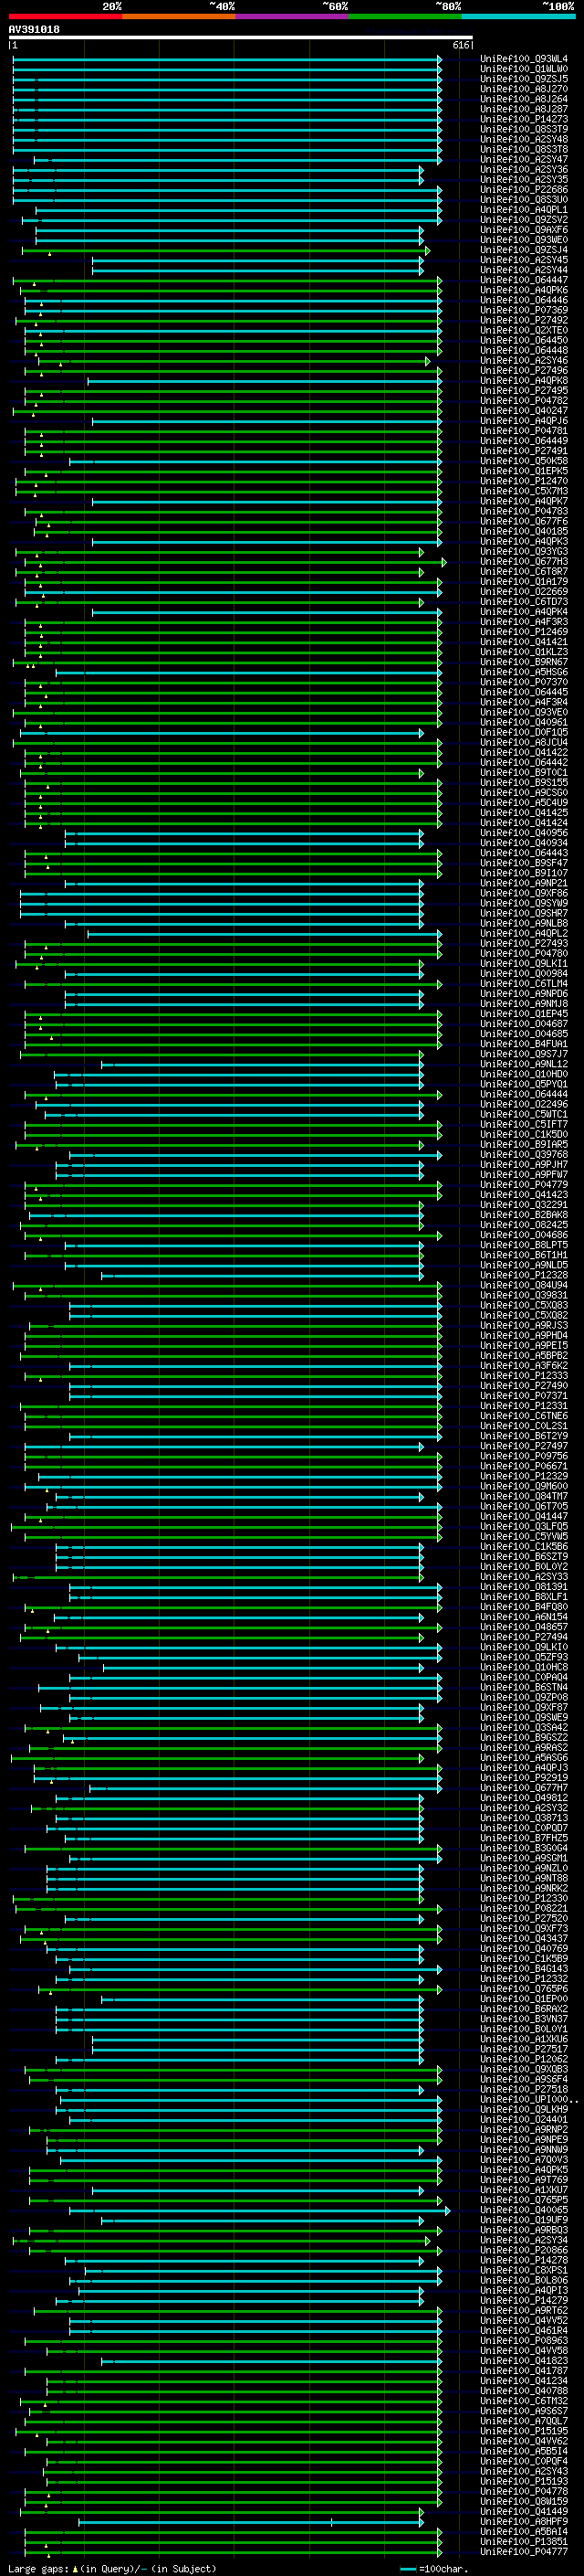Select label UniRef100_A2SY46
Image resolution: width=584 pixels, height=2576 pixels.
[x=524, y=361]
